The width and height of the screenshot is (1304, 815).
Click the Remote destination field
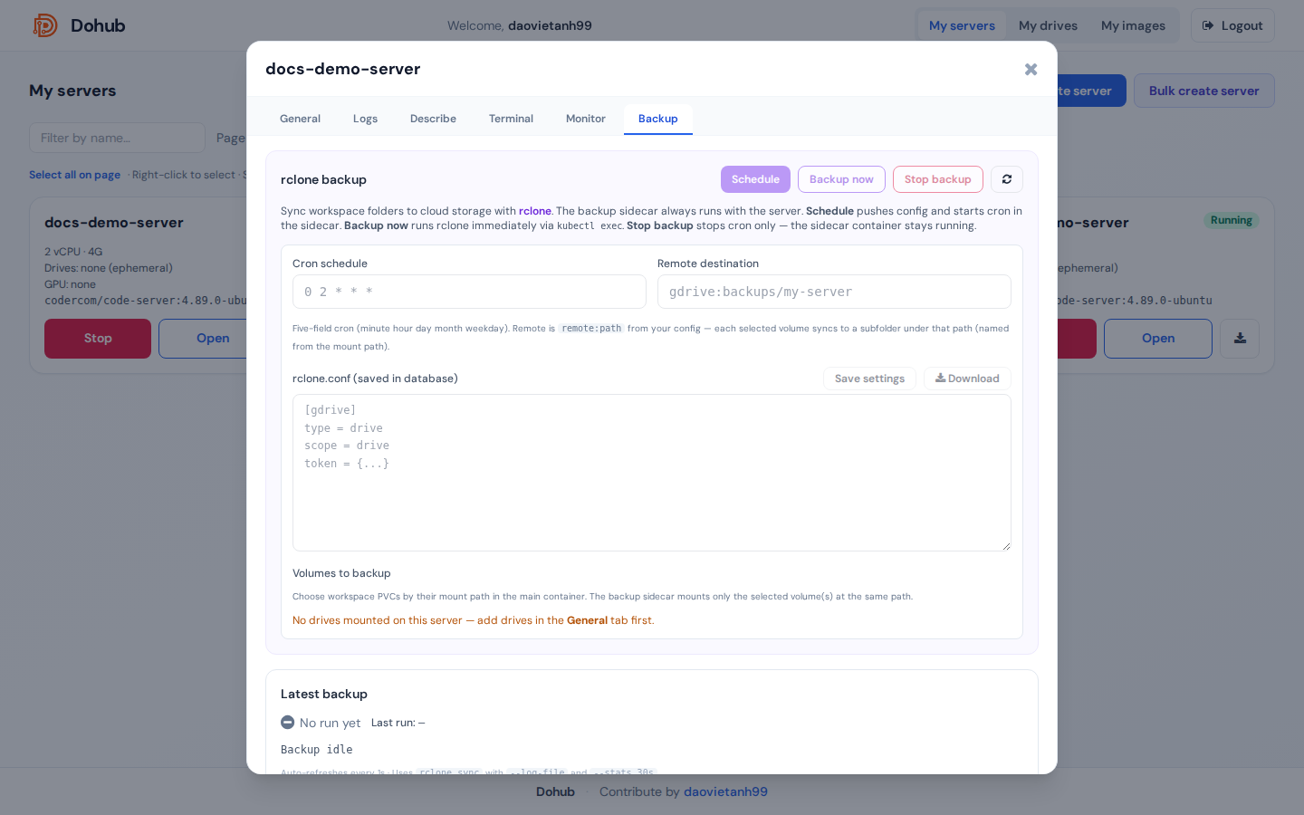pos(834,292)
